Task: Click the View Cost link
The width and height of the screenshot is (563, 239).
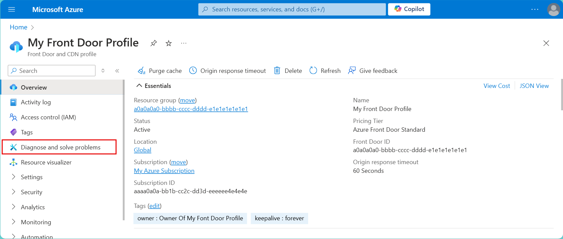Action: [x=497, y=86]
